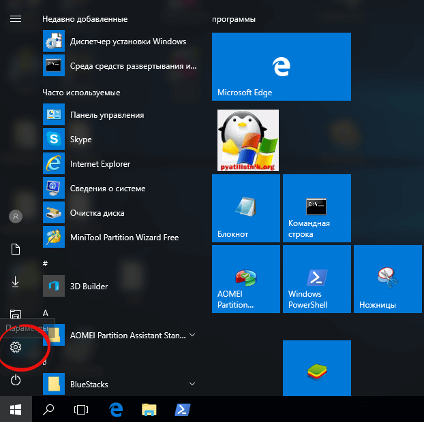Image resolution: width=424 pixels, height=422 pixels.
Task: Open the AOMEI Partition tile
Action: pos(246,279)
